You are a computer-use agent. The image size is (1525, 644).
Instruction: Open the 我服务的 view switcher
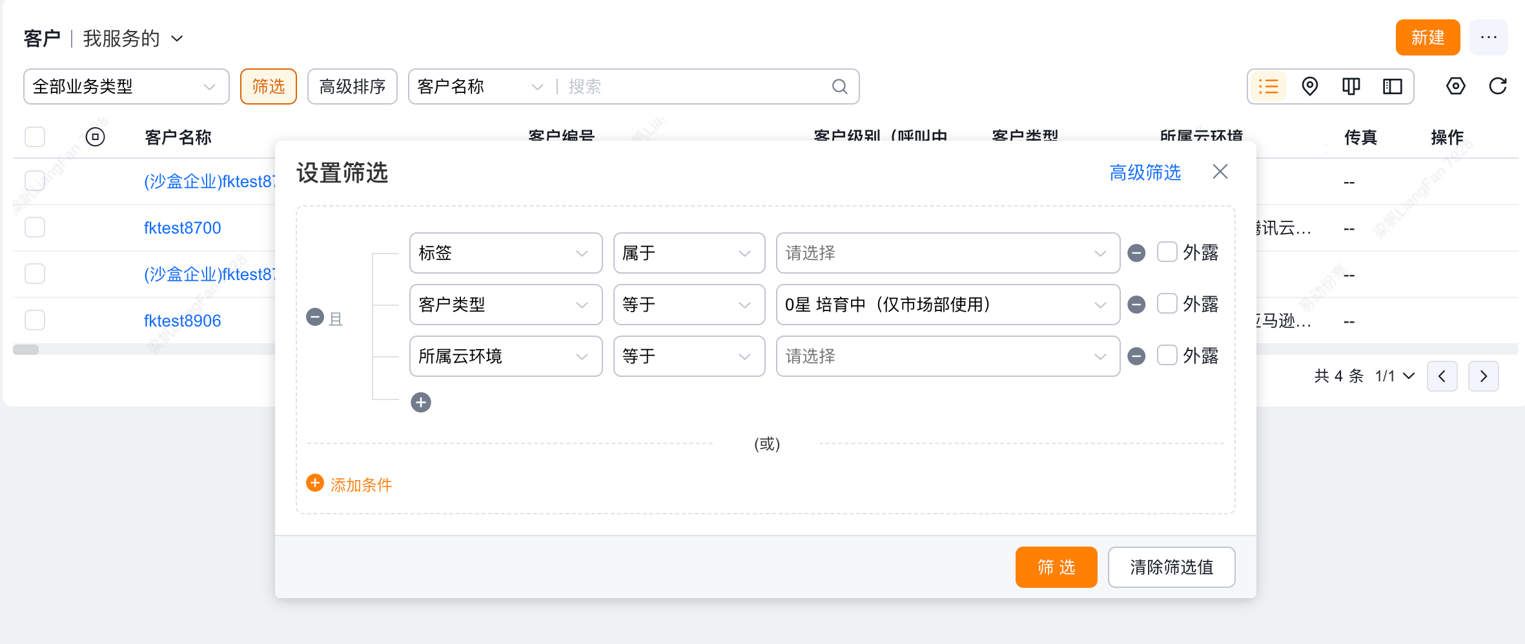click(x=133, y=39)
